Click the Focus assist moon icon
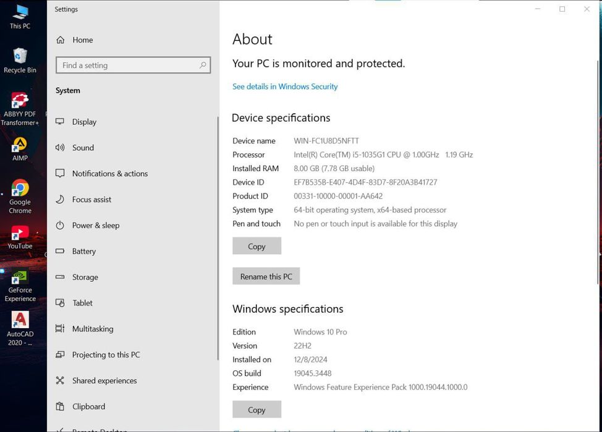The width and height of the screenshot is (602, 432). (x=60, y=199)
